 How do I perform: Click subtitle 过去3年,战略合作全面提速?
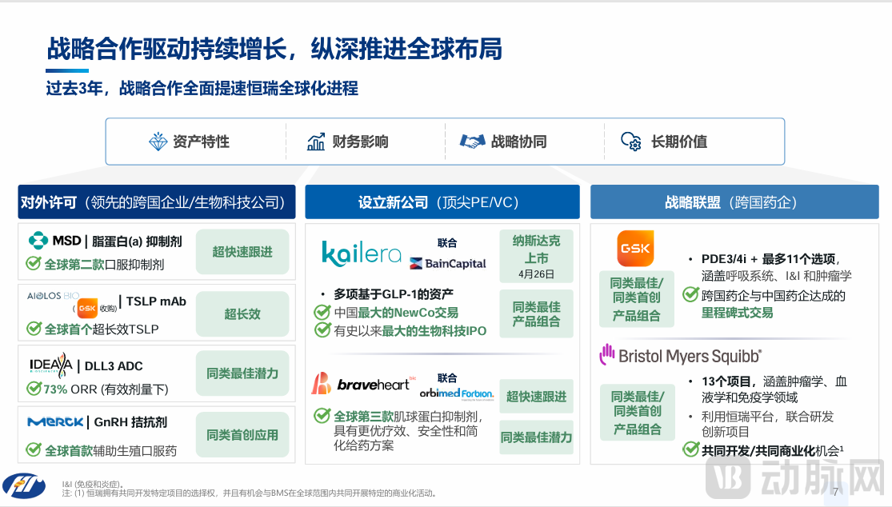(202, 88)
